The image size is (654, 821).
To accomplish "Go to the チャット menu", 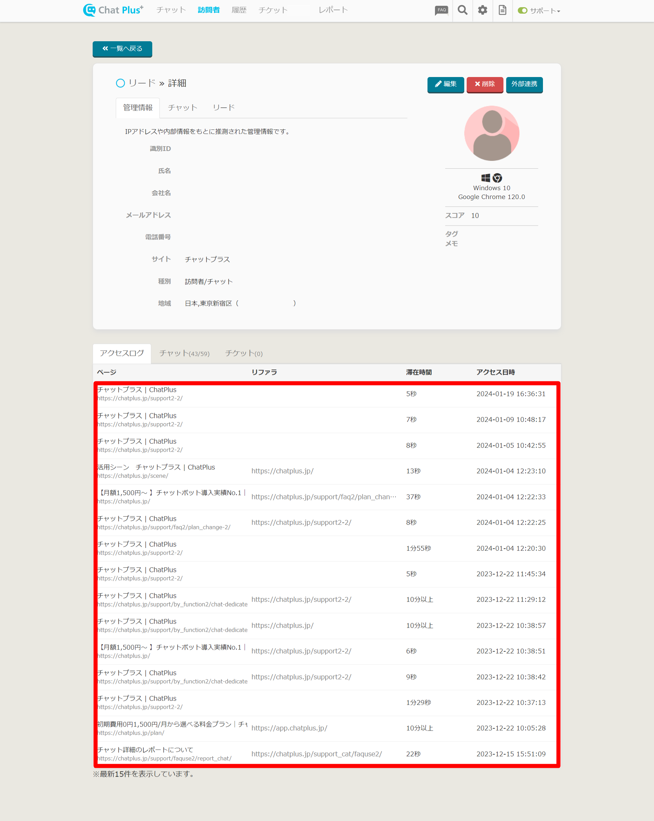I will (x=171, y=10).
